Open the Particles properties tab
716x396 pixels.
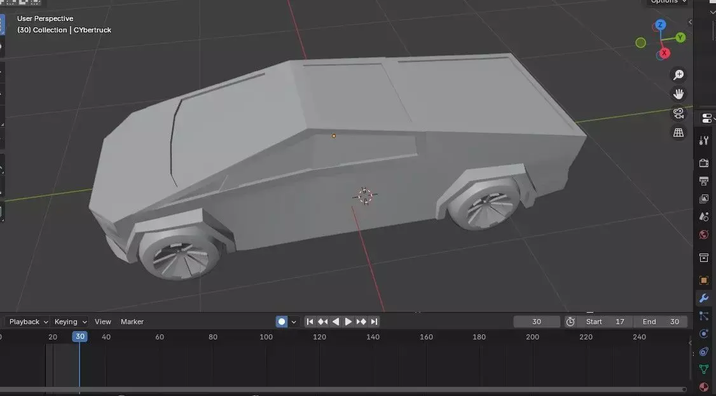pos(704,316)
